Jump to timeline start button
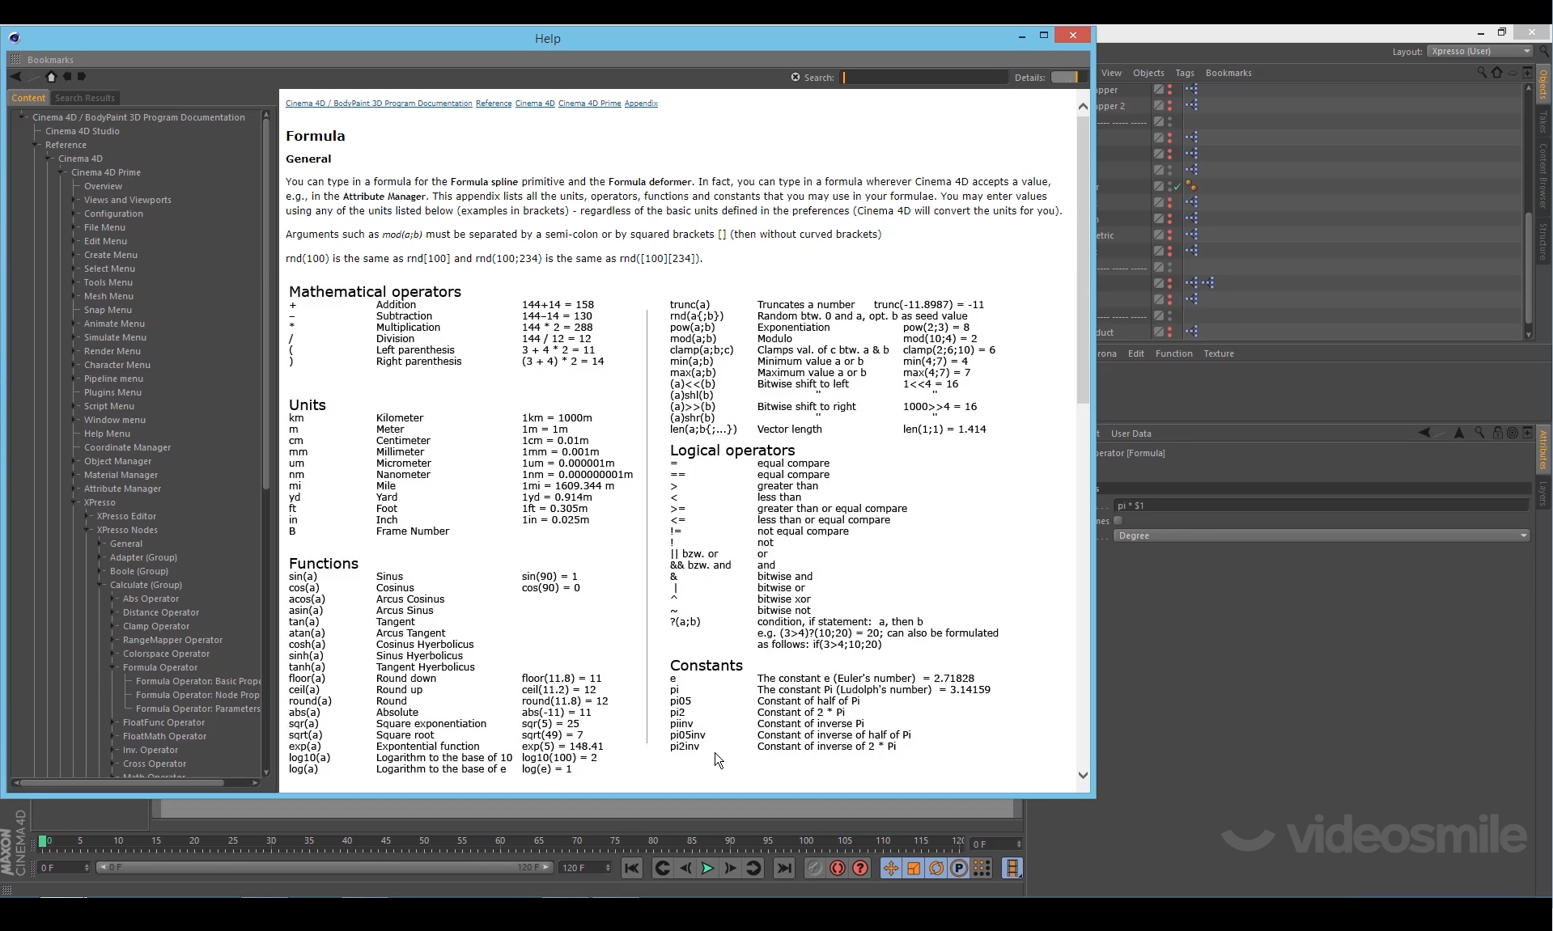This screenshot has width=1553, height=931. click(632, 868)
